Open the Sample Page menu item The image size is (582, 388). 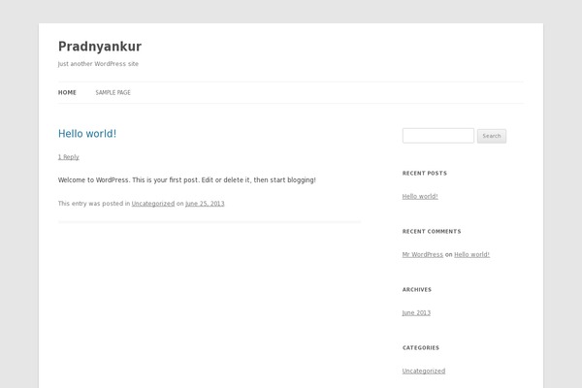(x=113, y=92)
